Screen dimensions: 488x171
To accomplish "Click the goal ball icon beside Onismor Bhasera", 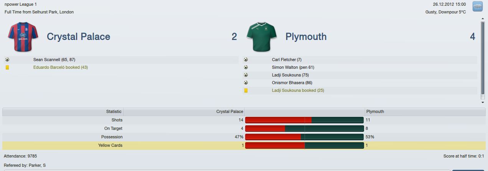I will pyautogui.click(x=246, y=83).
